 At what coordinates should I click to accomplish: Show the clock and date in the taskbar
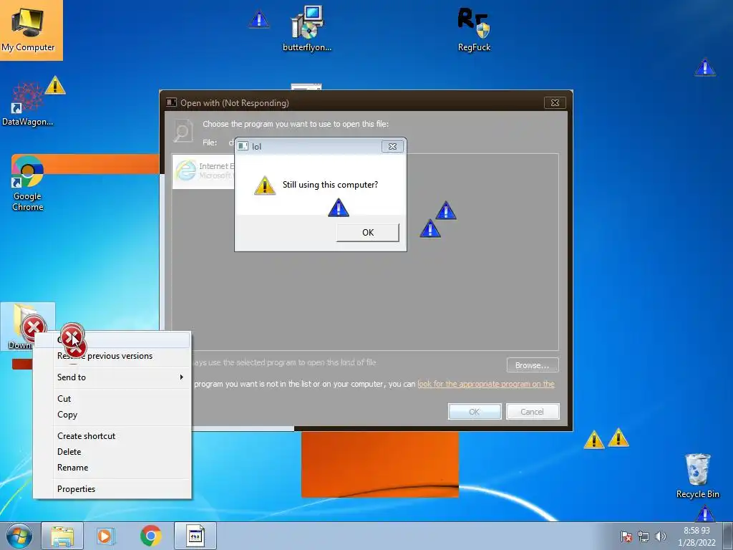(x=696, y=536)
